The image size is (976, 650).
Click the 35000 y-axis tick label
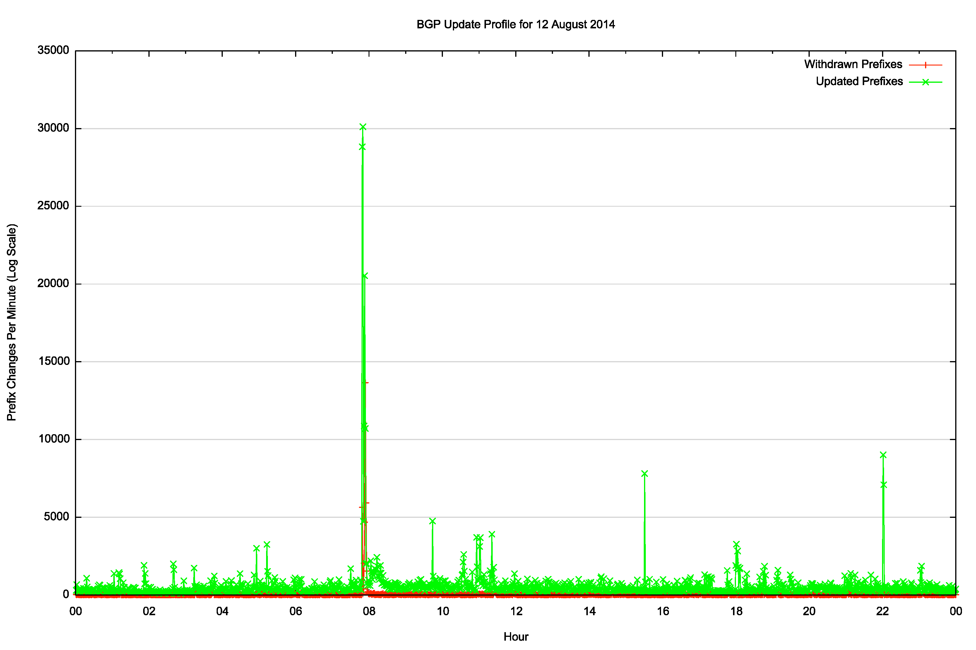[x=53, y=50]
